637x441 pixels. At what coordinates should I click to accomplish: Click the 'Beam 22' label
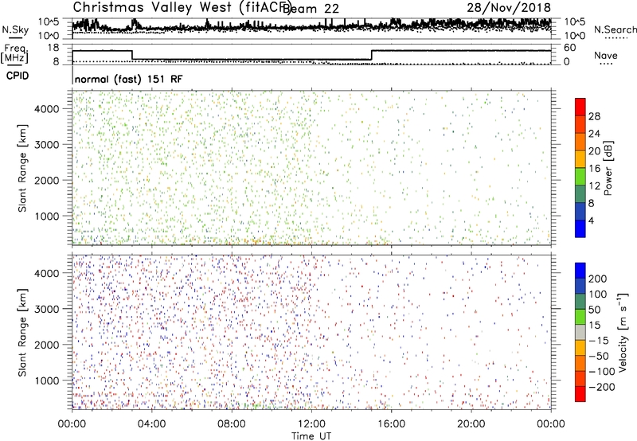[x=311, y=9]
